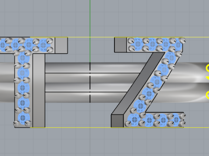Image resolution: width=209 pixels, height=156 pixels.
Task: Select the T's plain vertical side face
Action: tap(39, 90)
